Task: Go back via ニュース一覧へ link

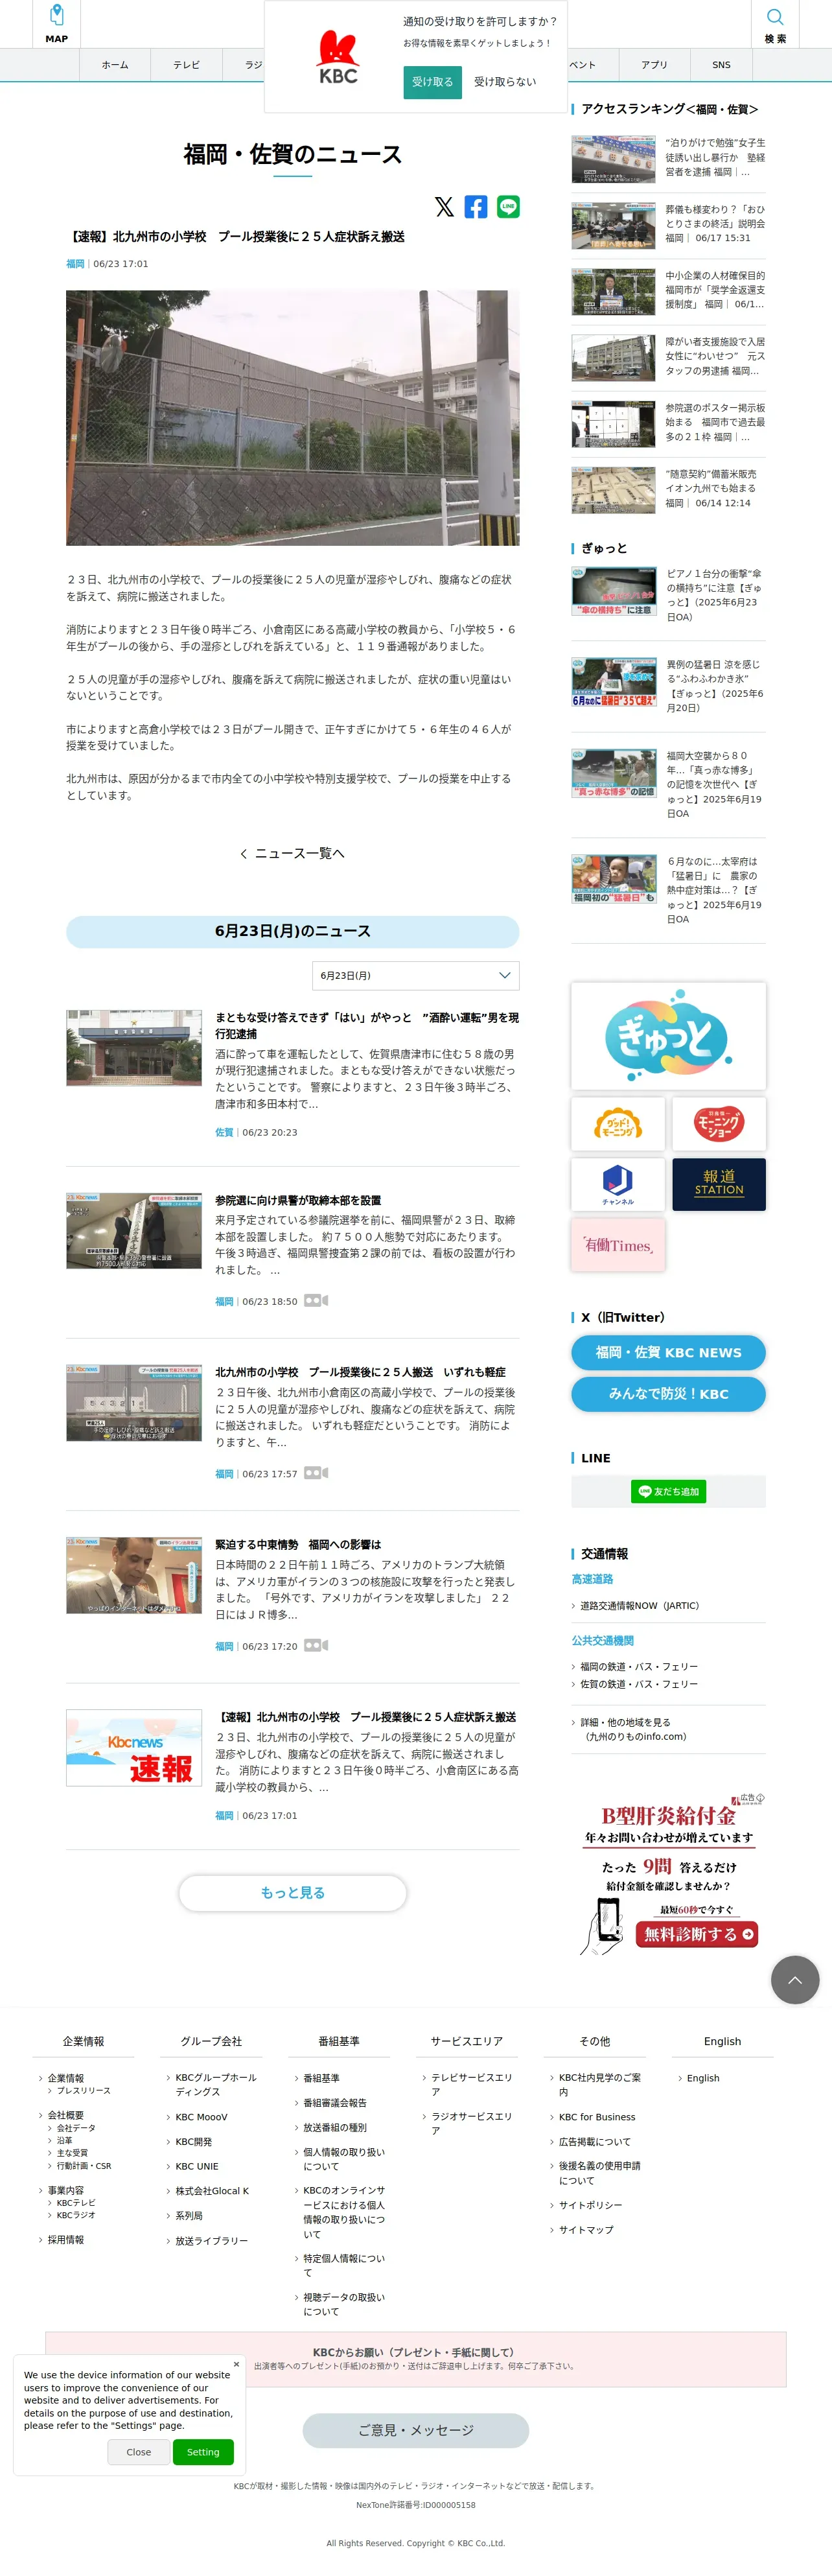Action: [293, 853]
